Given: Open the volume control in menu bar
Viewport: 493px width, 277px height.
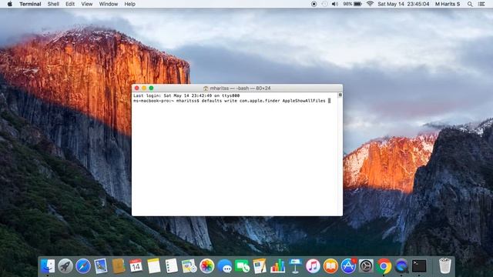Looking at the screenshot, I should 335,4.
